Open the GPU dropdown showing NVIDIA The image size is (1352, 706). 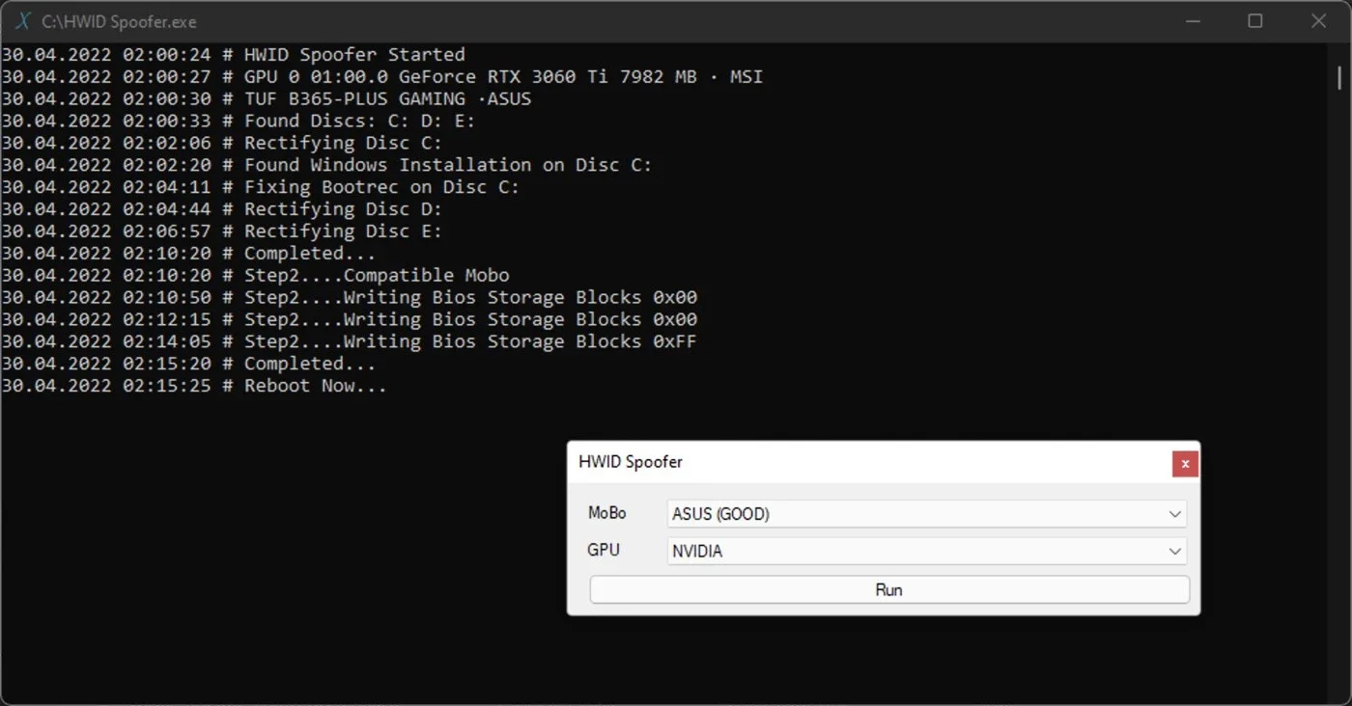click(926, 552)
